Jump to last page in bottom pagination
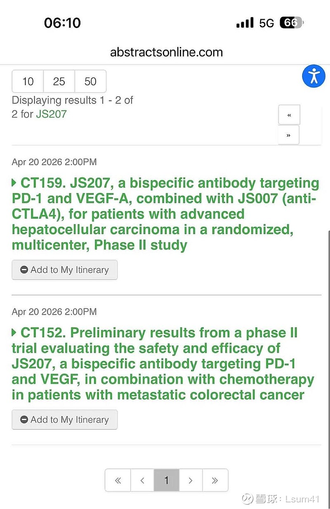 point(215,480)
